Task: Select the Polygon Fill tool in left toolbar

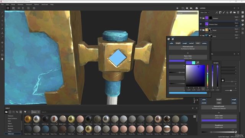Action: pos(2,25)
